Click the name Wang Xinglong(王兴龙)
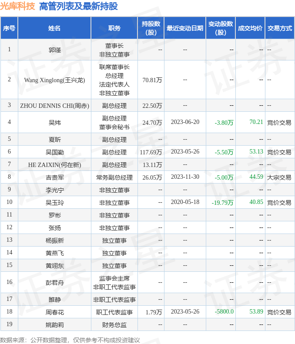The height and width of the screenshot is (344, 295). coord(55,80)
